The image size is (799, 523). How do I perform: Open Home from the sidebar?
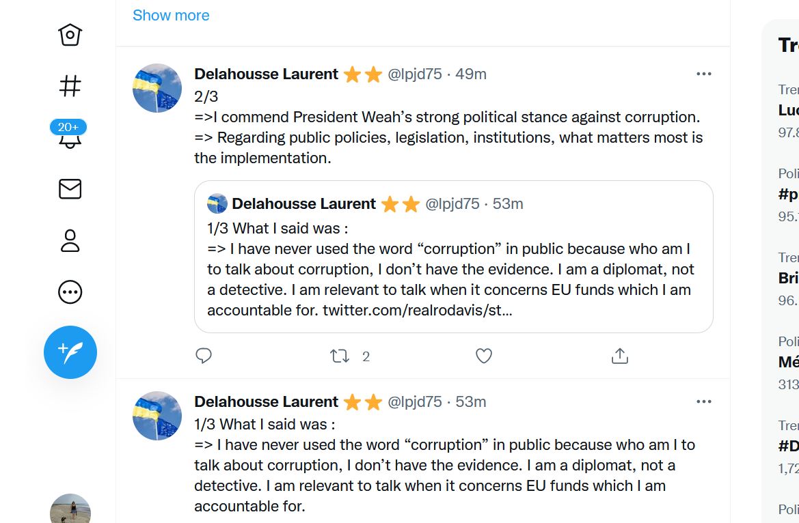70,35
